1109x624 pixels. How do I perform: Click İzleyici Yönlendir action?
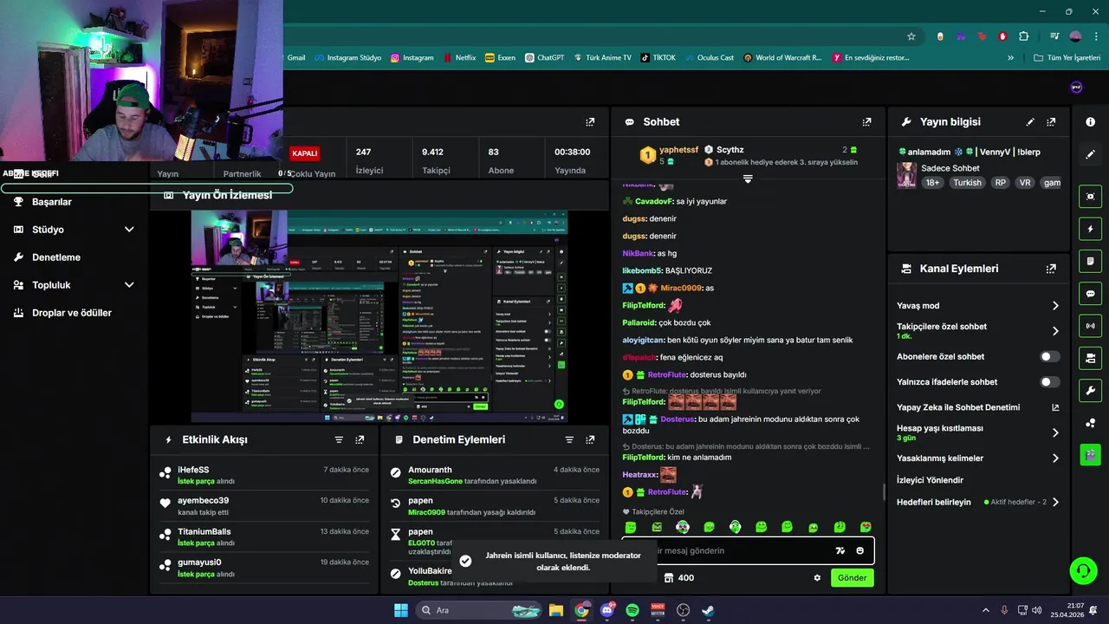pyautogui.click(x=930, y=480)
